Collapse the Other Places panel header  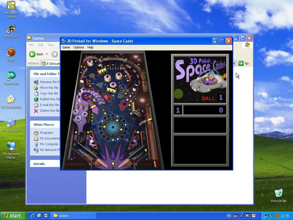(x=45, y=125)
